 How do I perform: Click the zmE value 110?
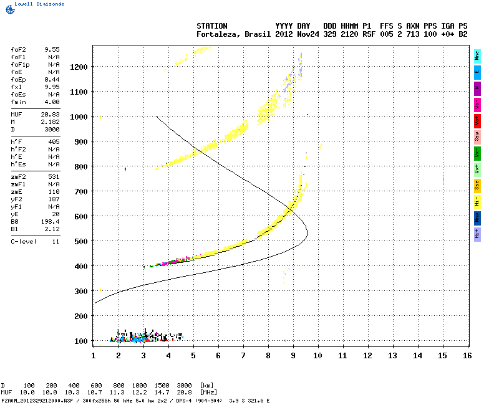pyautogui.click(x=54, y=192)
